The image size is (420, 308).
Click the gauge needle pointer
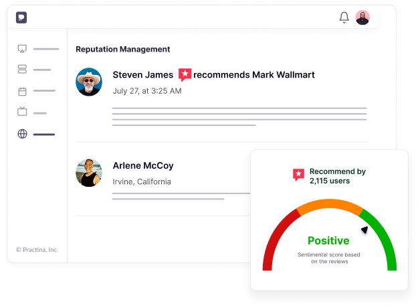(364, 230)
